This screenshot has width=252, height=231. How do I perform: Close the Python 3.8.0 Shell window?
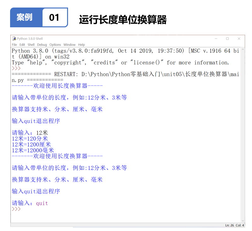pyautogui.click(x=239, y=39)
